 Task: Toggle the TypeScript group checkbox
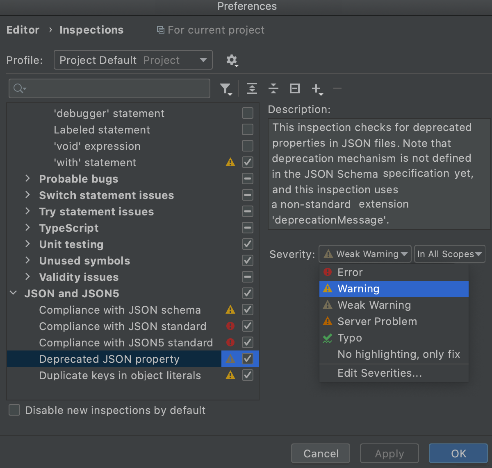(248, 228)
